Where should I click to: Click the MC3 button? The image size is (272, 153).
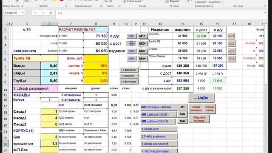pyautogui.click(x=231, y=51)
